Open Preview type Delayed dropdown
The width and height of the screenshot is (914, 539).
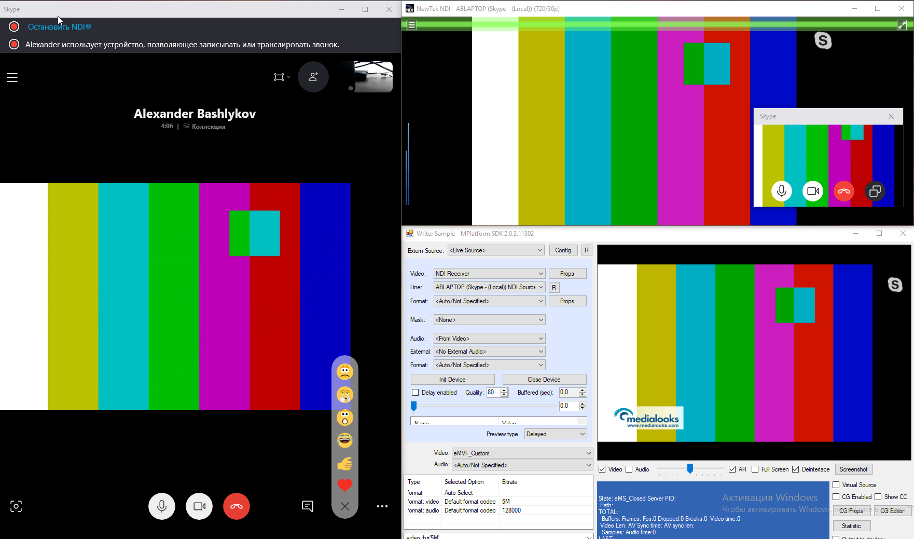click(x=556, y=434)
